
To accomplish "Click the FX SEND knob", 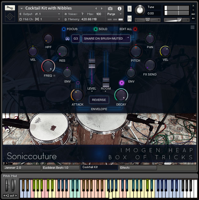I will tap(150, 65).
